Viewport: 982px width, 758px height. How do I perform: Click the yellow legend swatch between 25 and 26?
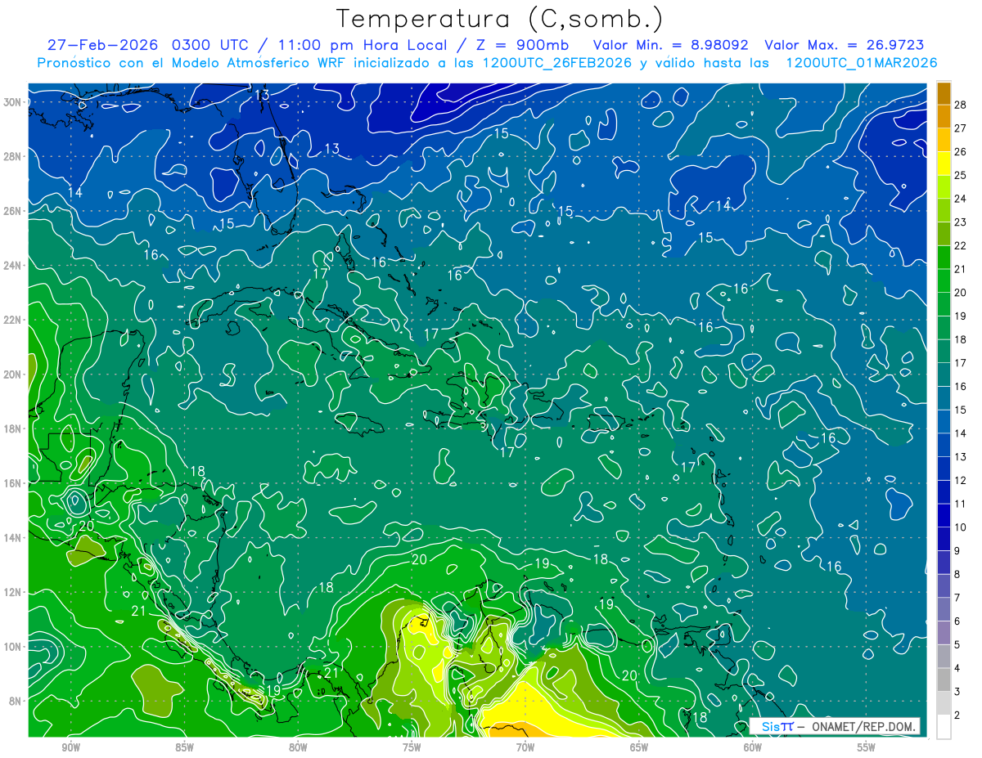(944, 163)
